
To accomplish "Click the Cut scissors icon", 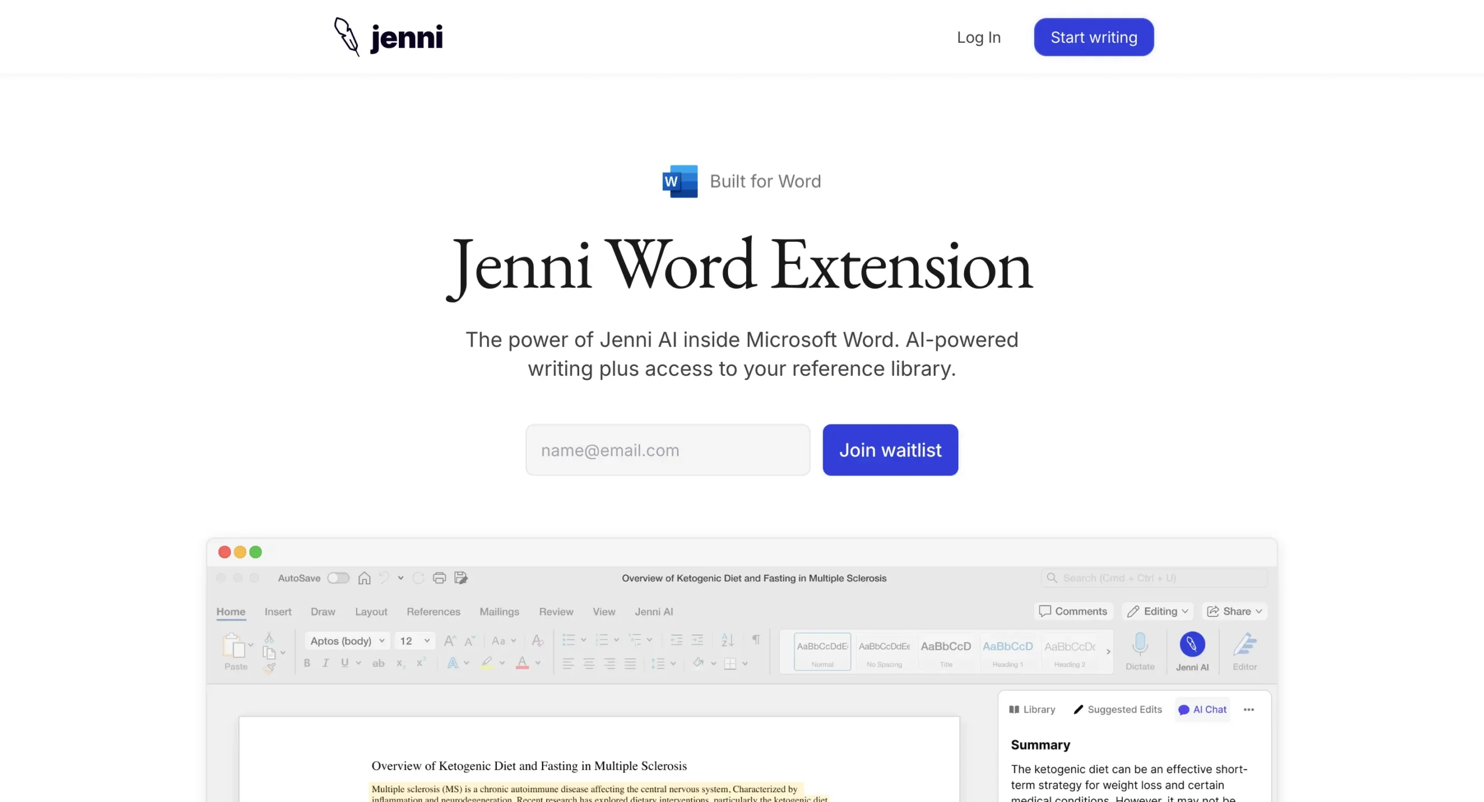I will [269, 637].
